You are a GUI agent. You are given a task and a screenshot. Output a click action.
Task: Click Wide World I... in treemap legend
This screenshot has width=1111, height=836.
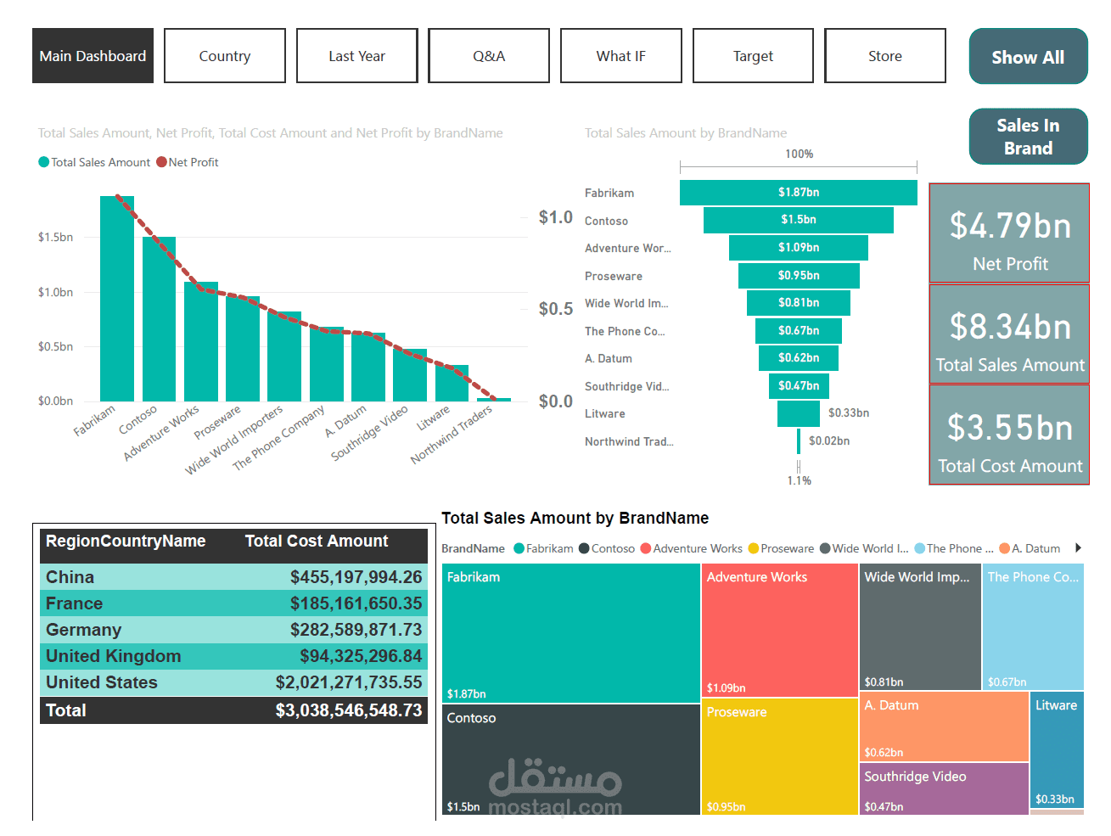point(864,548)
